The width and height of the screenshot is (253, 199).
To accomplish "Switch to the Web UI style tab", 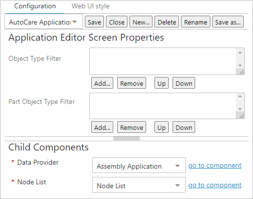I will click(91, 6).
